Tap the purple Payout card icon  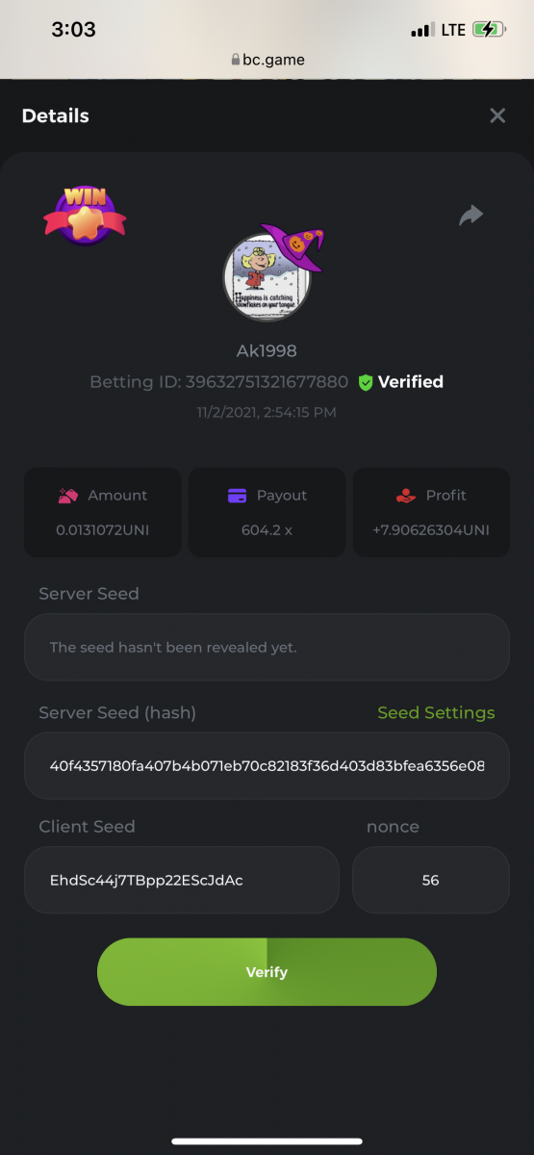tap(237, 496)
